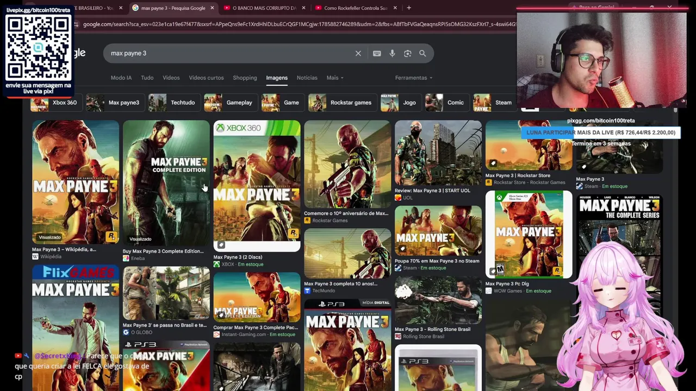
Task: Close the 'O BANCO MAIS CORRUPTO' tab
Action: [x=303, y=8]
